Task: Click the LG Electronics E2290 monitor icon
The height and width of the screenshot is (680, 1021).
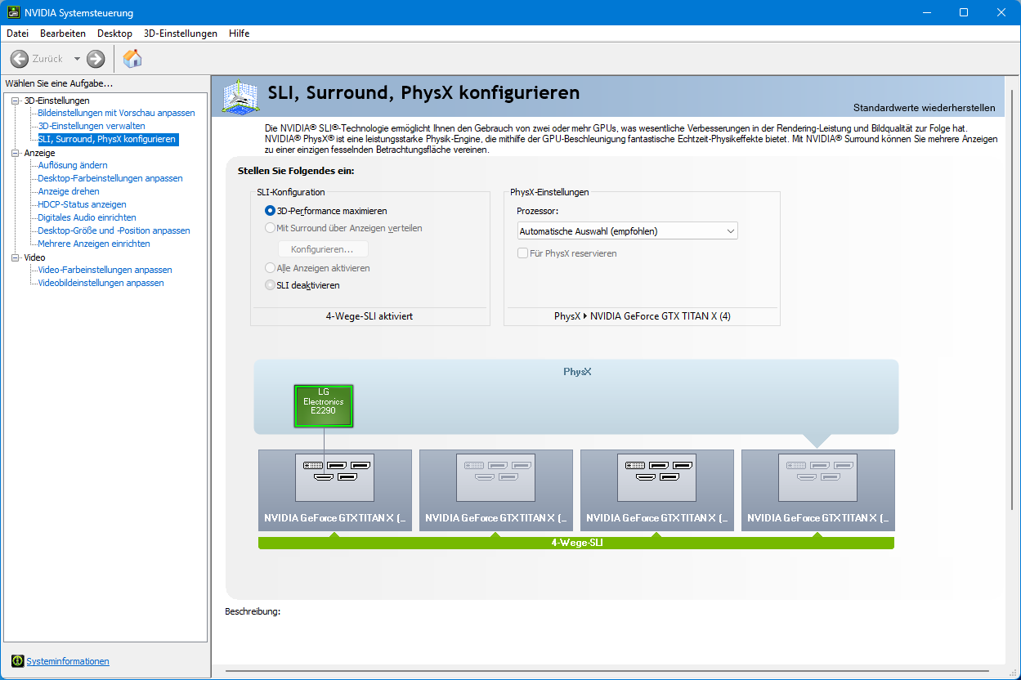Action: tap(323, 406)
